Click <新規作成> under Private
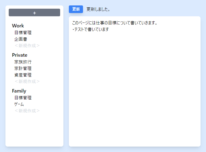The width and height of the screenshot is (206, 152). 27,81
